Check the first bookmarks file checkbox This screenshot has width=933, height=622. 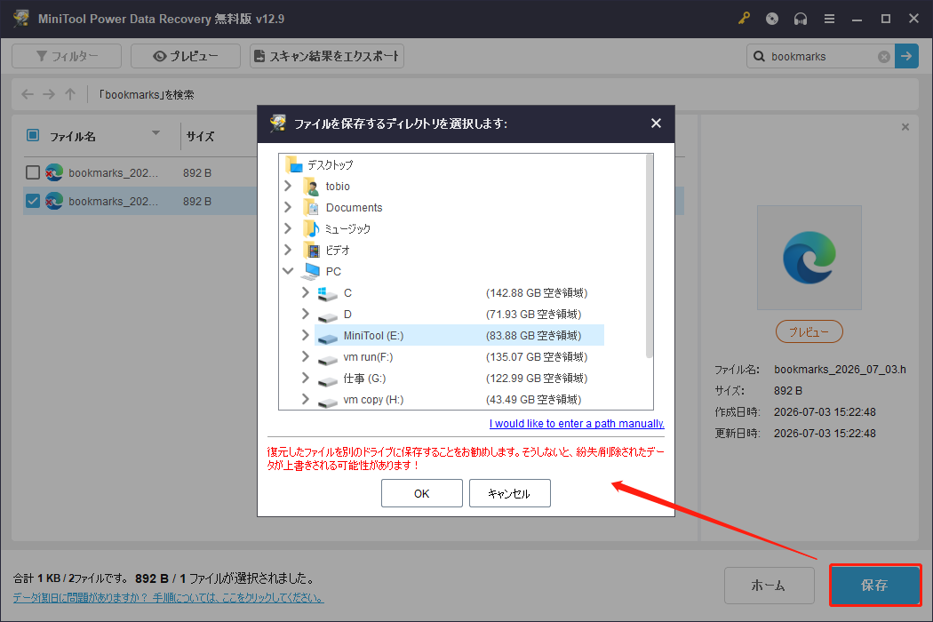[x=33, y=172]
